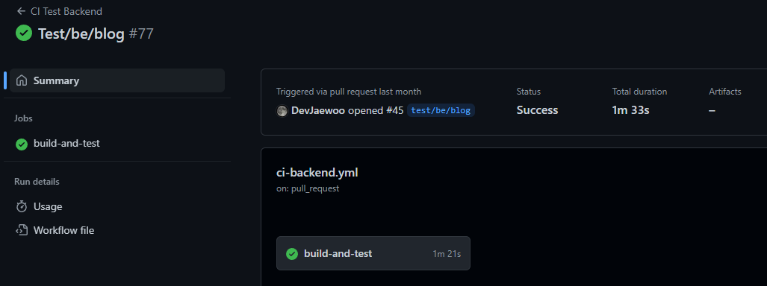Click the back arrow icon beside CI Test Backend
767x286 pixels.
21,11
